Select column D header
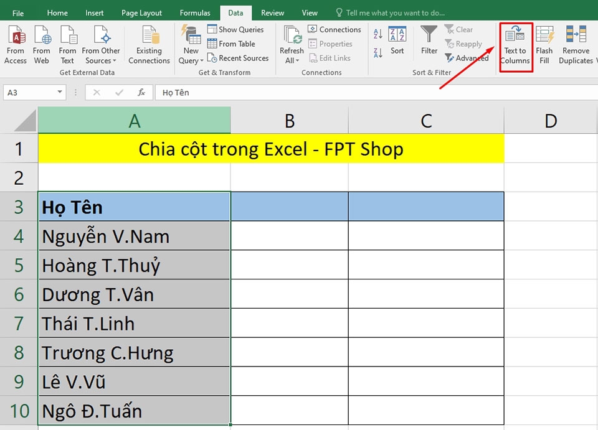 pos(551,120)
